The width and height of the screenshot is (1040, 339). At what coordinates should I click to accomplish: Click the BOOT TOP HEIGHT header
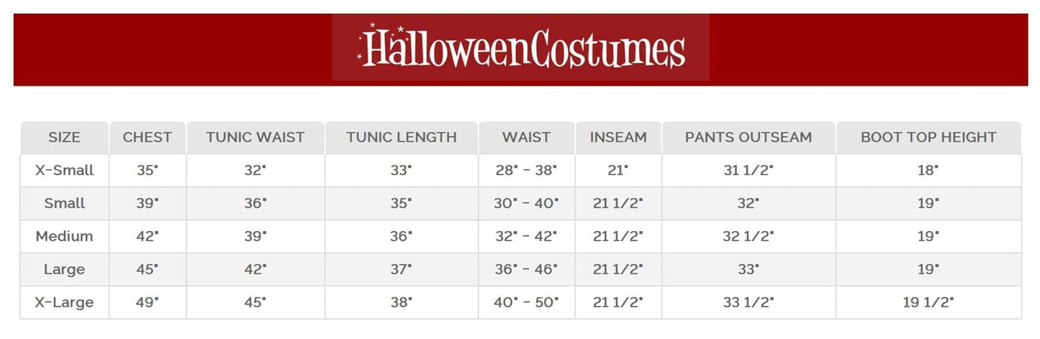pyautogui.click(x=928, y=137)
